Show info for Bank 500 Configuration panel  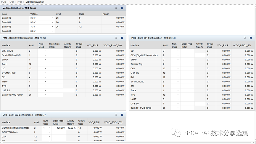122,38
